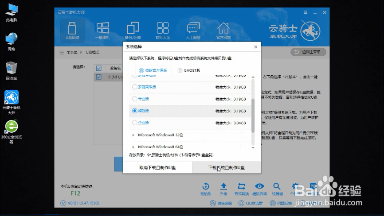Click the 家庭高级版 link text
Viewport: 384px width, 216px height.
point(147,87)
